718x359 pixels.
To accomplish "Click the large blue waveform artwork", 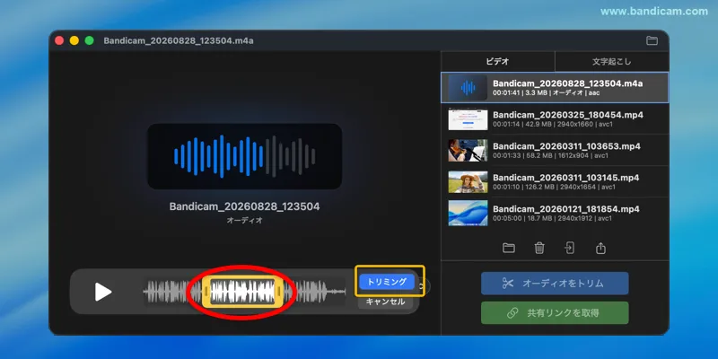I will 244,156.
